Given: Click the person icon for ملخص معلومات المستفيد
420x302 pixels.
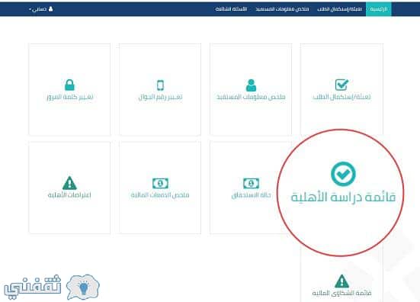Looking at the screenshot, I should coord(251,85).
